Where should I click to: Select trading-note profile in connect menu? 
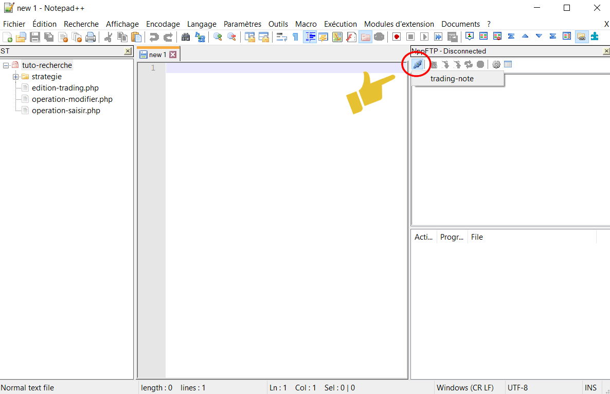click(x=458, y=79)
